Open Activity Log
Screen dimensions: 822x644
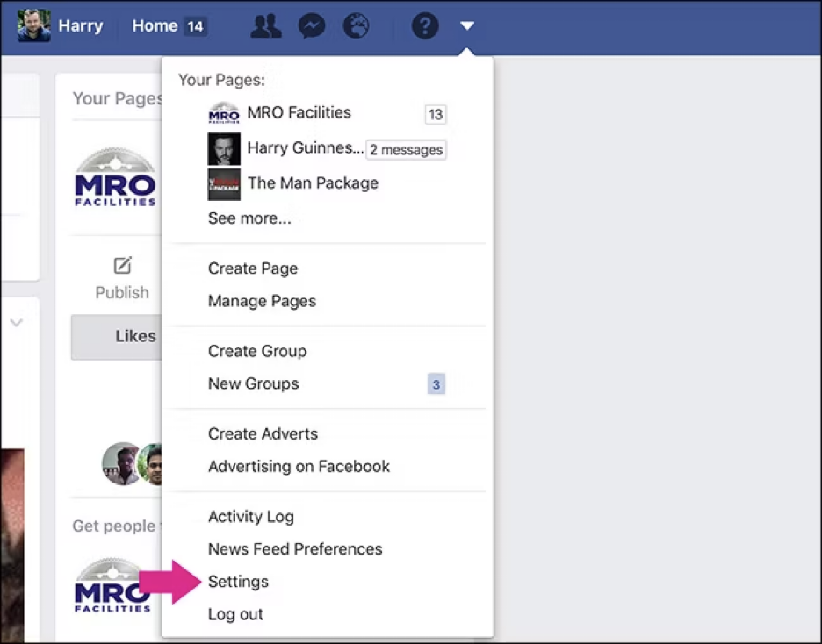point(251,517)
